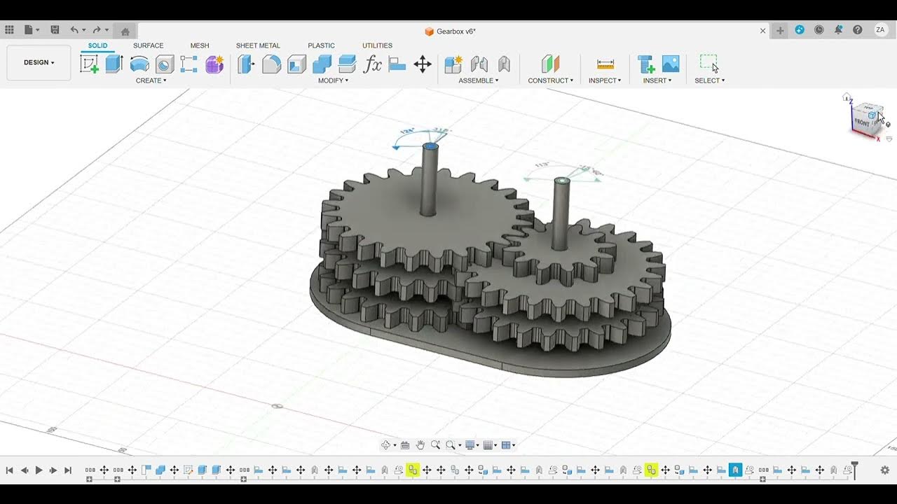Activate the Pan hand tool

(420, 445)
